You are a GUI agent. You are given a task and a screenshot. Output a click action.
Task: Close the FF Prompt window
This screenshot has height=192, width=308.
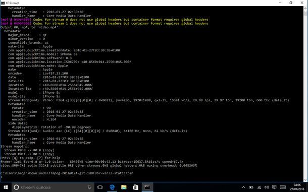pos(302,3)
